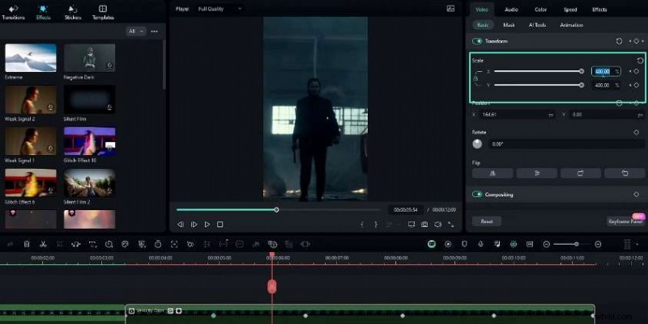The image size is (648, 324).
Task: Click the mark in bracket icon
Action: pos(362,225)
